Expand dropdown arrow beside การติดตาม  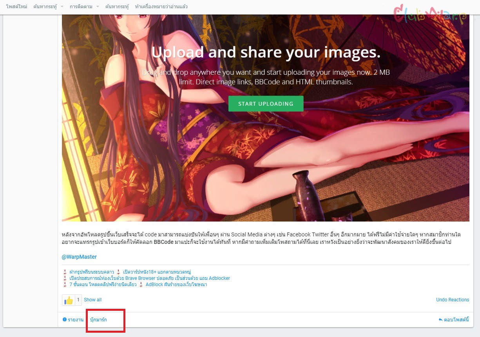[x=98, y=7]
